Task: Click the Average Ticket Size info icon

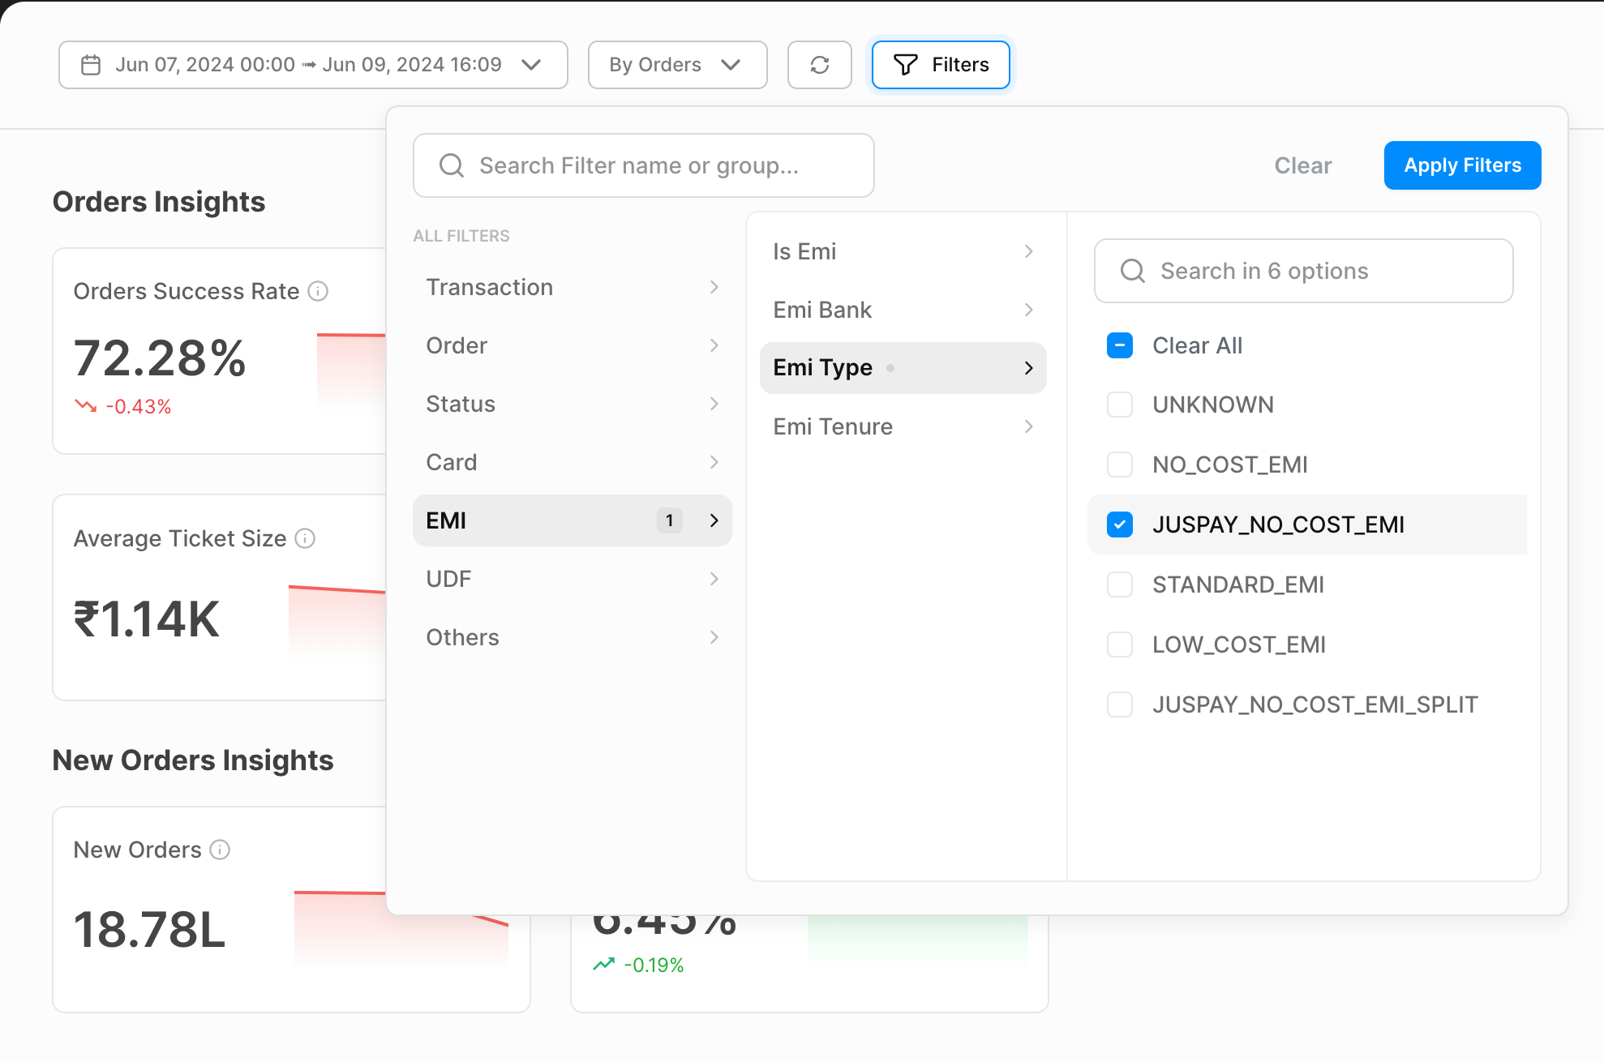Action: point(305,538)
